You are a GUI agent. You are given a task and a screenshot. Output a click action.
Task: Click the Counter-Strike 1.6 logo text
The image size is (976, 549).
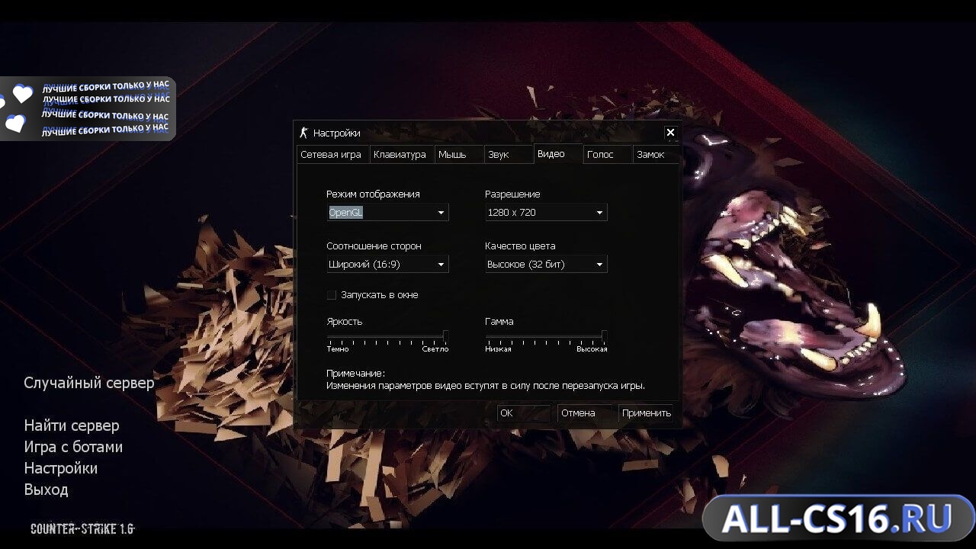pos(82,528)
